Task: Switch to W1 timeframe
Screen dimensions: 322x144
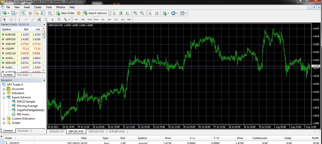Action: click(x=123, y=19)
